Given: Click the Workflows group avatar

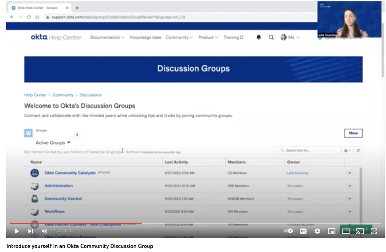Looking at the screenshot, I should click(x=35, y=211).
